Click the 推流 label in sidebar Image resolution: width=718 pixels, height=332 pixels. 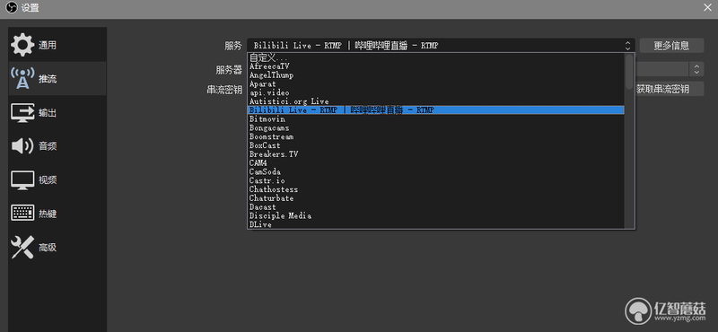click(48, 79)
